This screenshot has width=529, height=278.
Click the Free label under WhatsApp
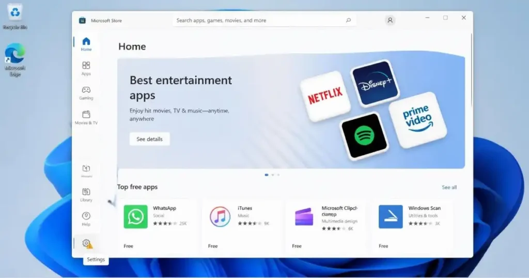pyautogui.click(x=128, y=246)
